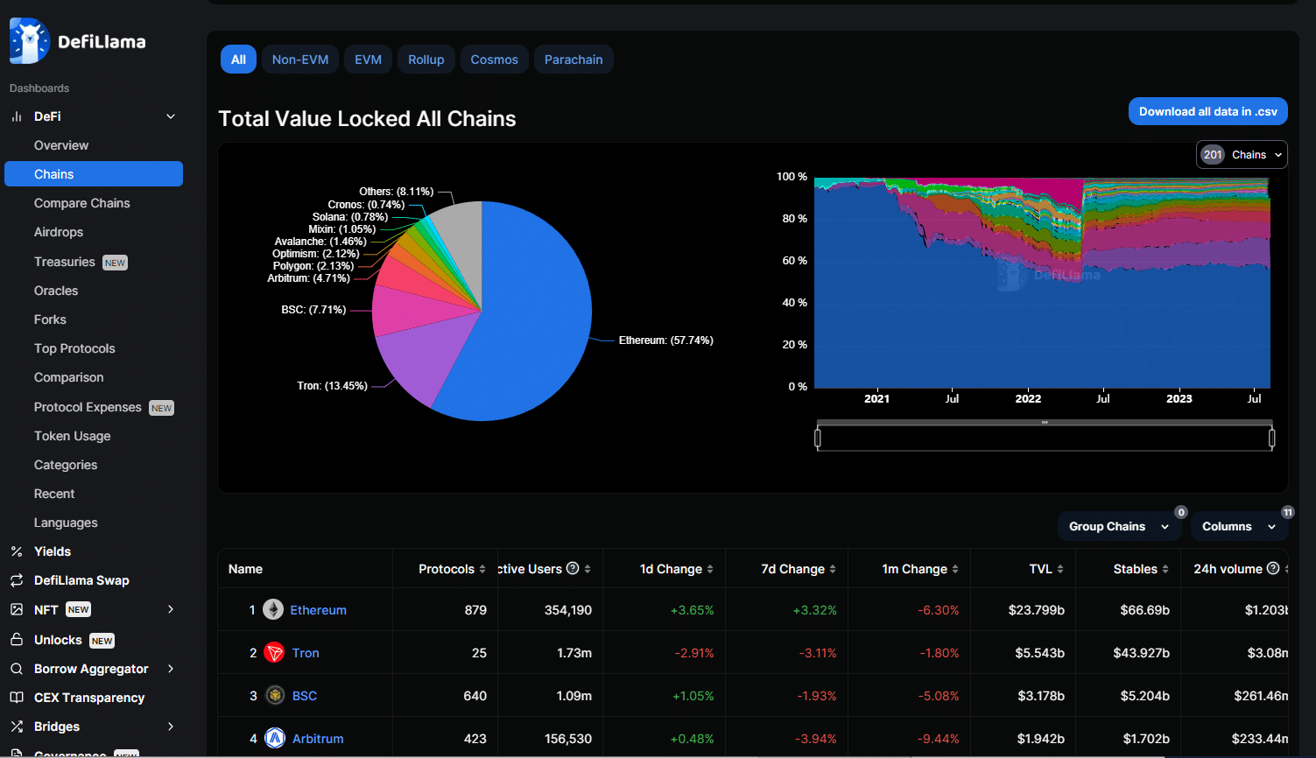Sort table by Active Users arrows

coord(588,569)
